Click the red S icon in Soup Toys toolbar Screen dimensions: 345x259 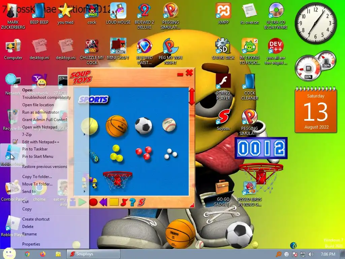click(x=142, y=202)
